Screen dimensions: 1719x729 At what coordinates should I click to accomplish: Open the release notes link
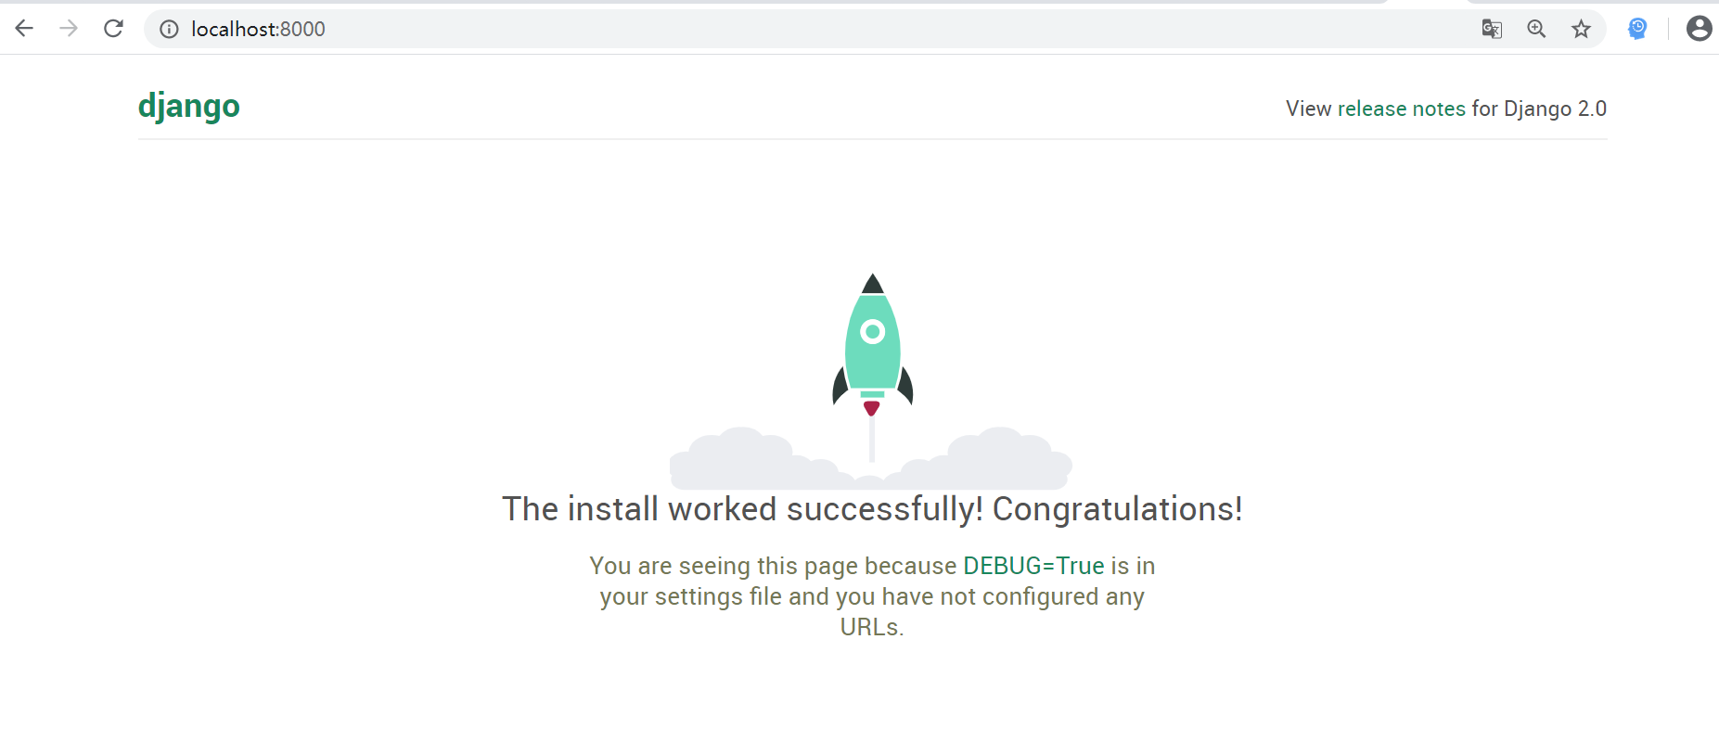1401,109
